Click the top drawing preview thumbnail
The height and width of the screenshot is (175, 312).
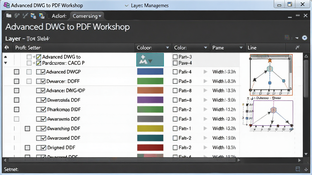[271, 75]
